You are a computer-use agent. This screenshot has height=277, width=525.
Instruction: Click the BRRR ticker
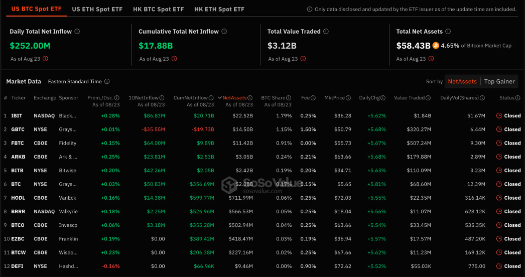(19, 211)
